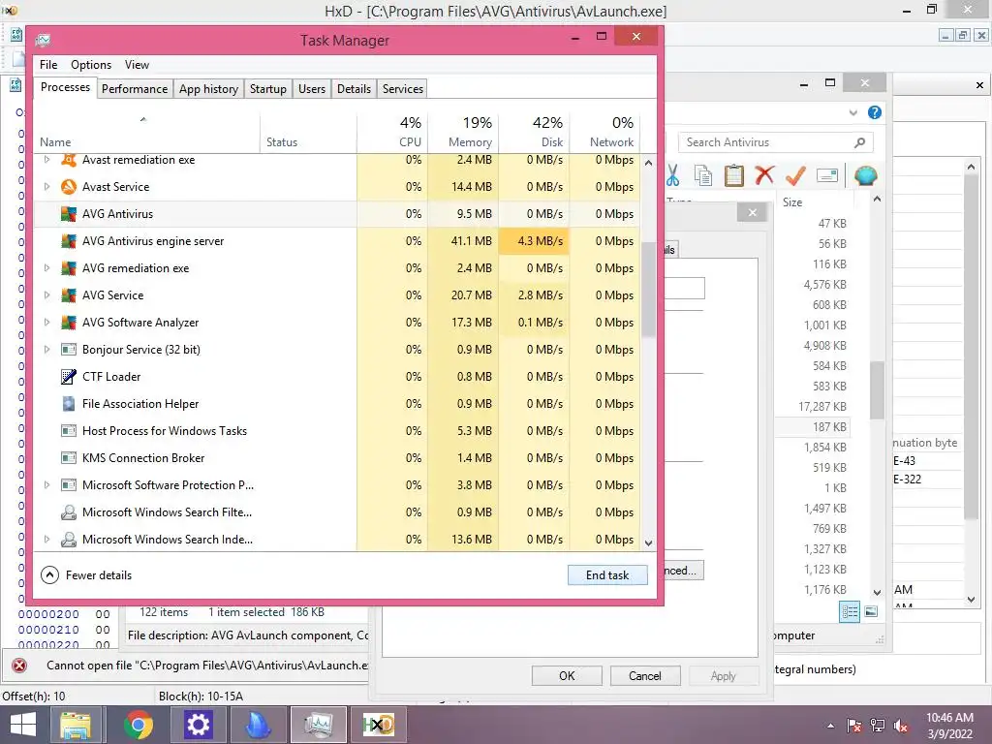This screenshot has height=744, width=992.
Task: Switch to the App history tab
Action: point(209,88)
